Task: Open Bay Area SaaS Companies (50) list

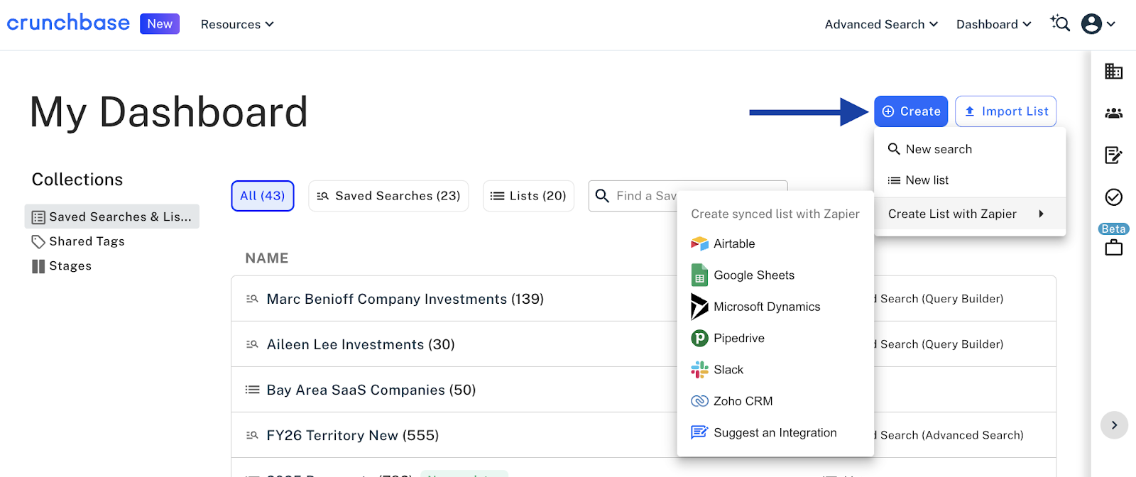Action: [371, 390]
